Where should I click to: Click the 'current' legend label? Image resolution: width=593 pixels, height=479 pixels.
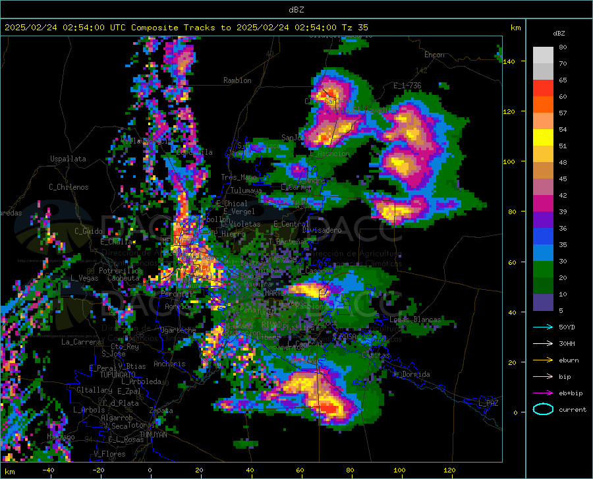point(573,410)
